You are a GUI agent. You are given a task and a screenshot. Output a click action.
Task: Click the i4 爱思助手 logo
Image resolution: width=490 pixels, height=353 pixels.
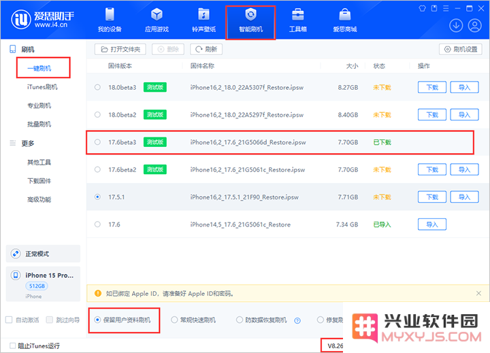coord(43,19)
